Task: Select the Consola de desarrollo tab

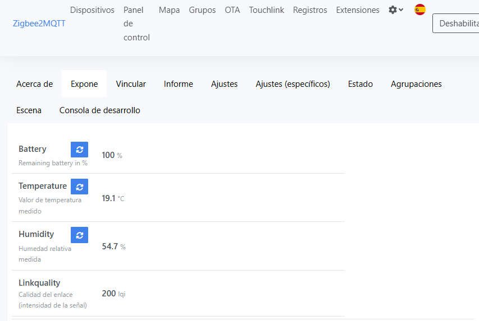Action: point(100,110)
